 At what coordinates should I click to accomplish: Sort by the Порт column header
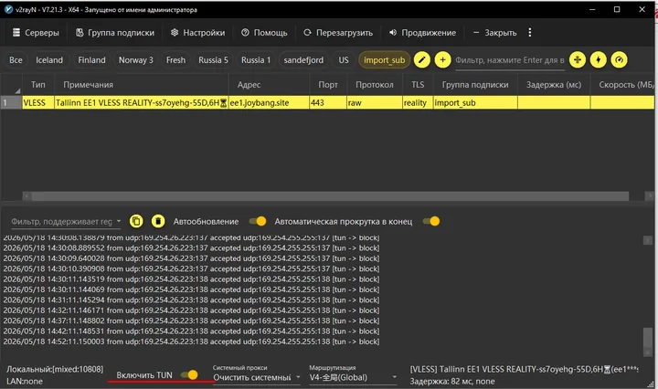click(x=328, y=85)
